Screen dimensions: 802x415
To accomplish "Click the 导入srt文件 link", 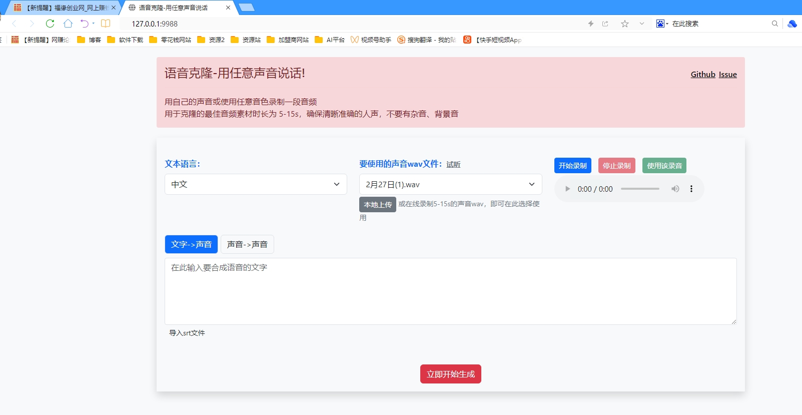I will point(187,333).
